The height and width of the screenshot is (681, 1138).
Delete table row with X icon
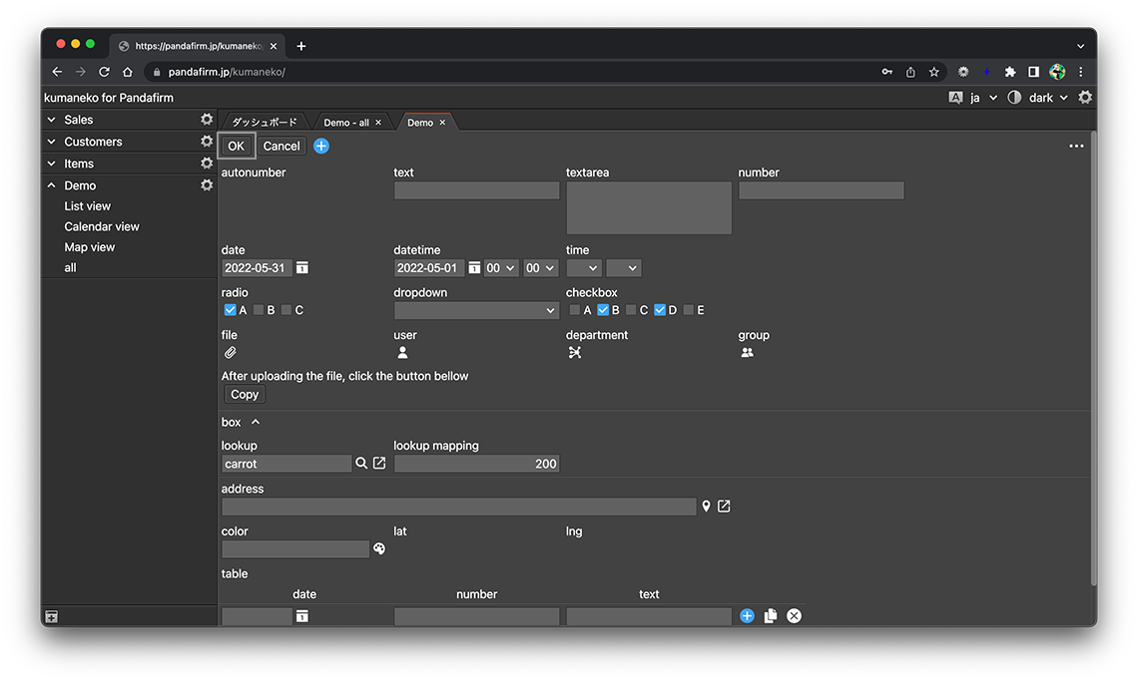[794, 616]
